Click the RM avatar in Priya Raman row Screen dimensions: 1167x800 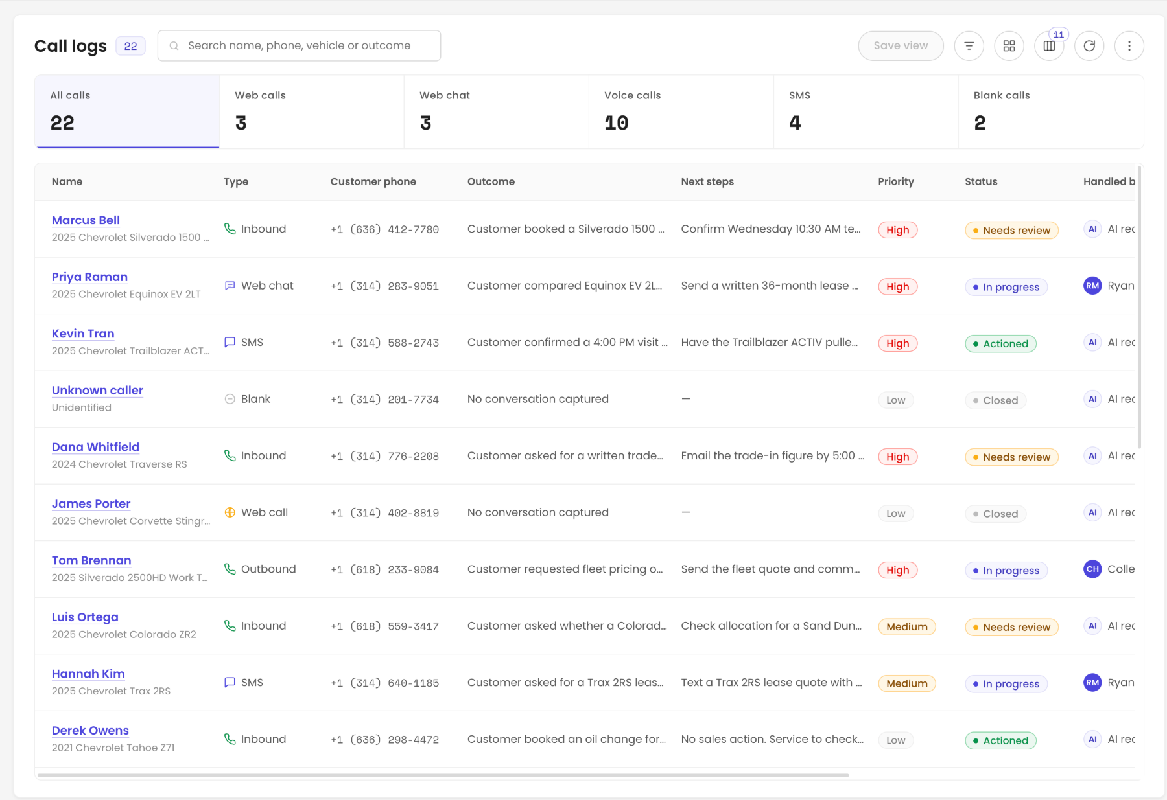(1092, 286)
